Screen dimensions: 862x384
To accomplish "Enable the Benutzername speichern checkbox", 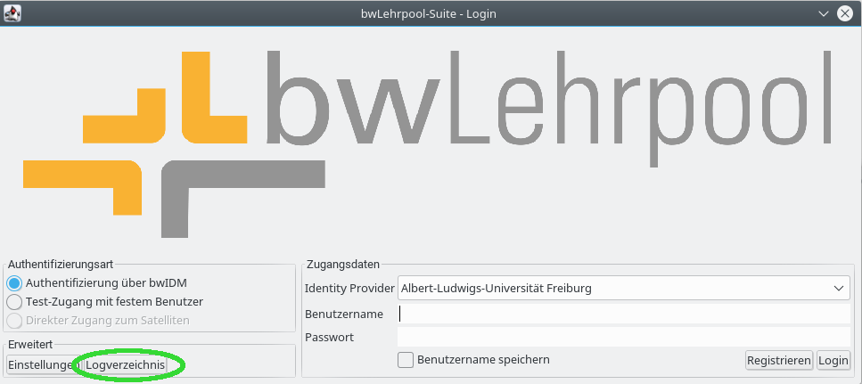I will click(406, 360).
